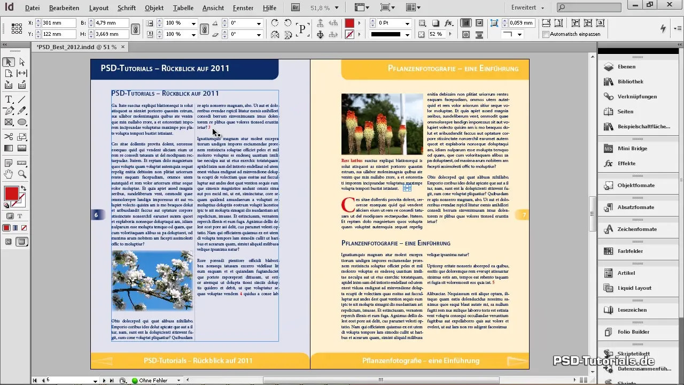Viewport: 684px width, 385px height.
Task: Select the Zoom magnifier tool
Action: 22,174
